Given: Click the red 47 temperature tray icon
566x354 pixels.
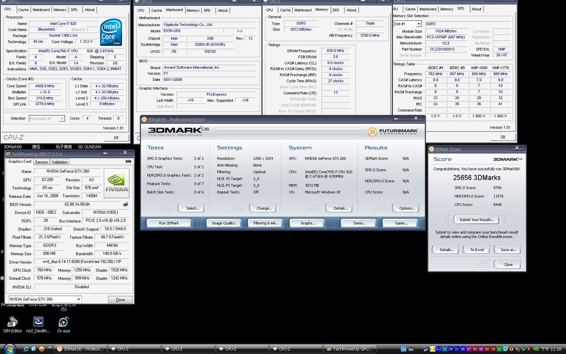Looking at the screenshot, I should (468, 349).
